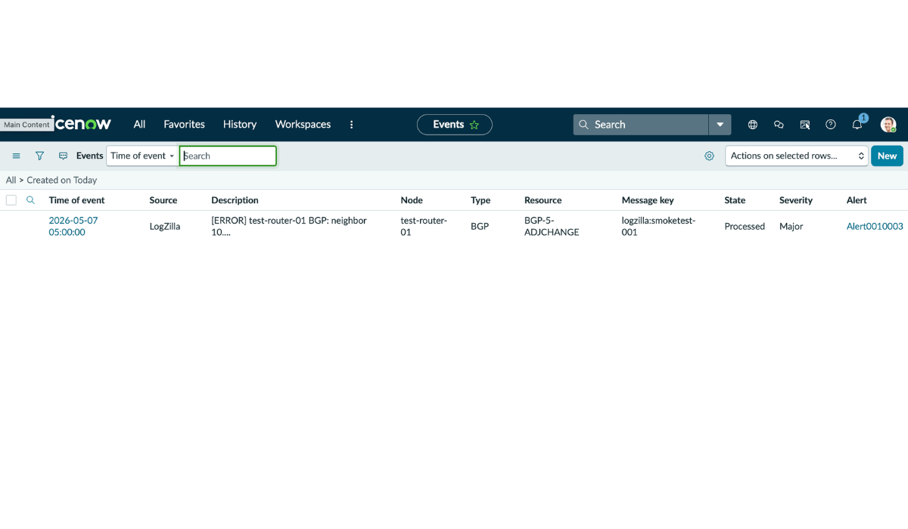Click the Events list title label
The image size is (908, 529).
[x=89, y=156]
